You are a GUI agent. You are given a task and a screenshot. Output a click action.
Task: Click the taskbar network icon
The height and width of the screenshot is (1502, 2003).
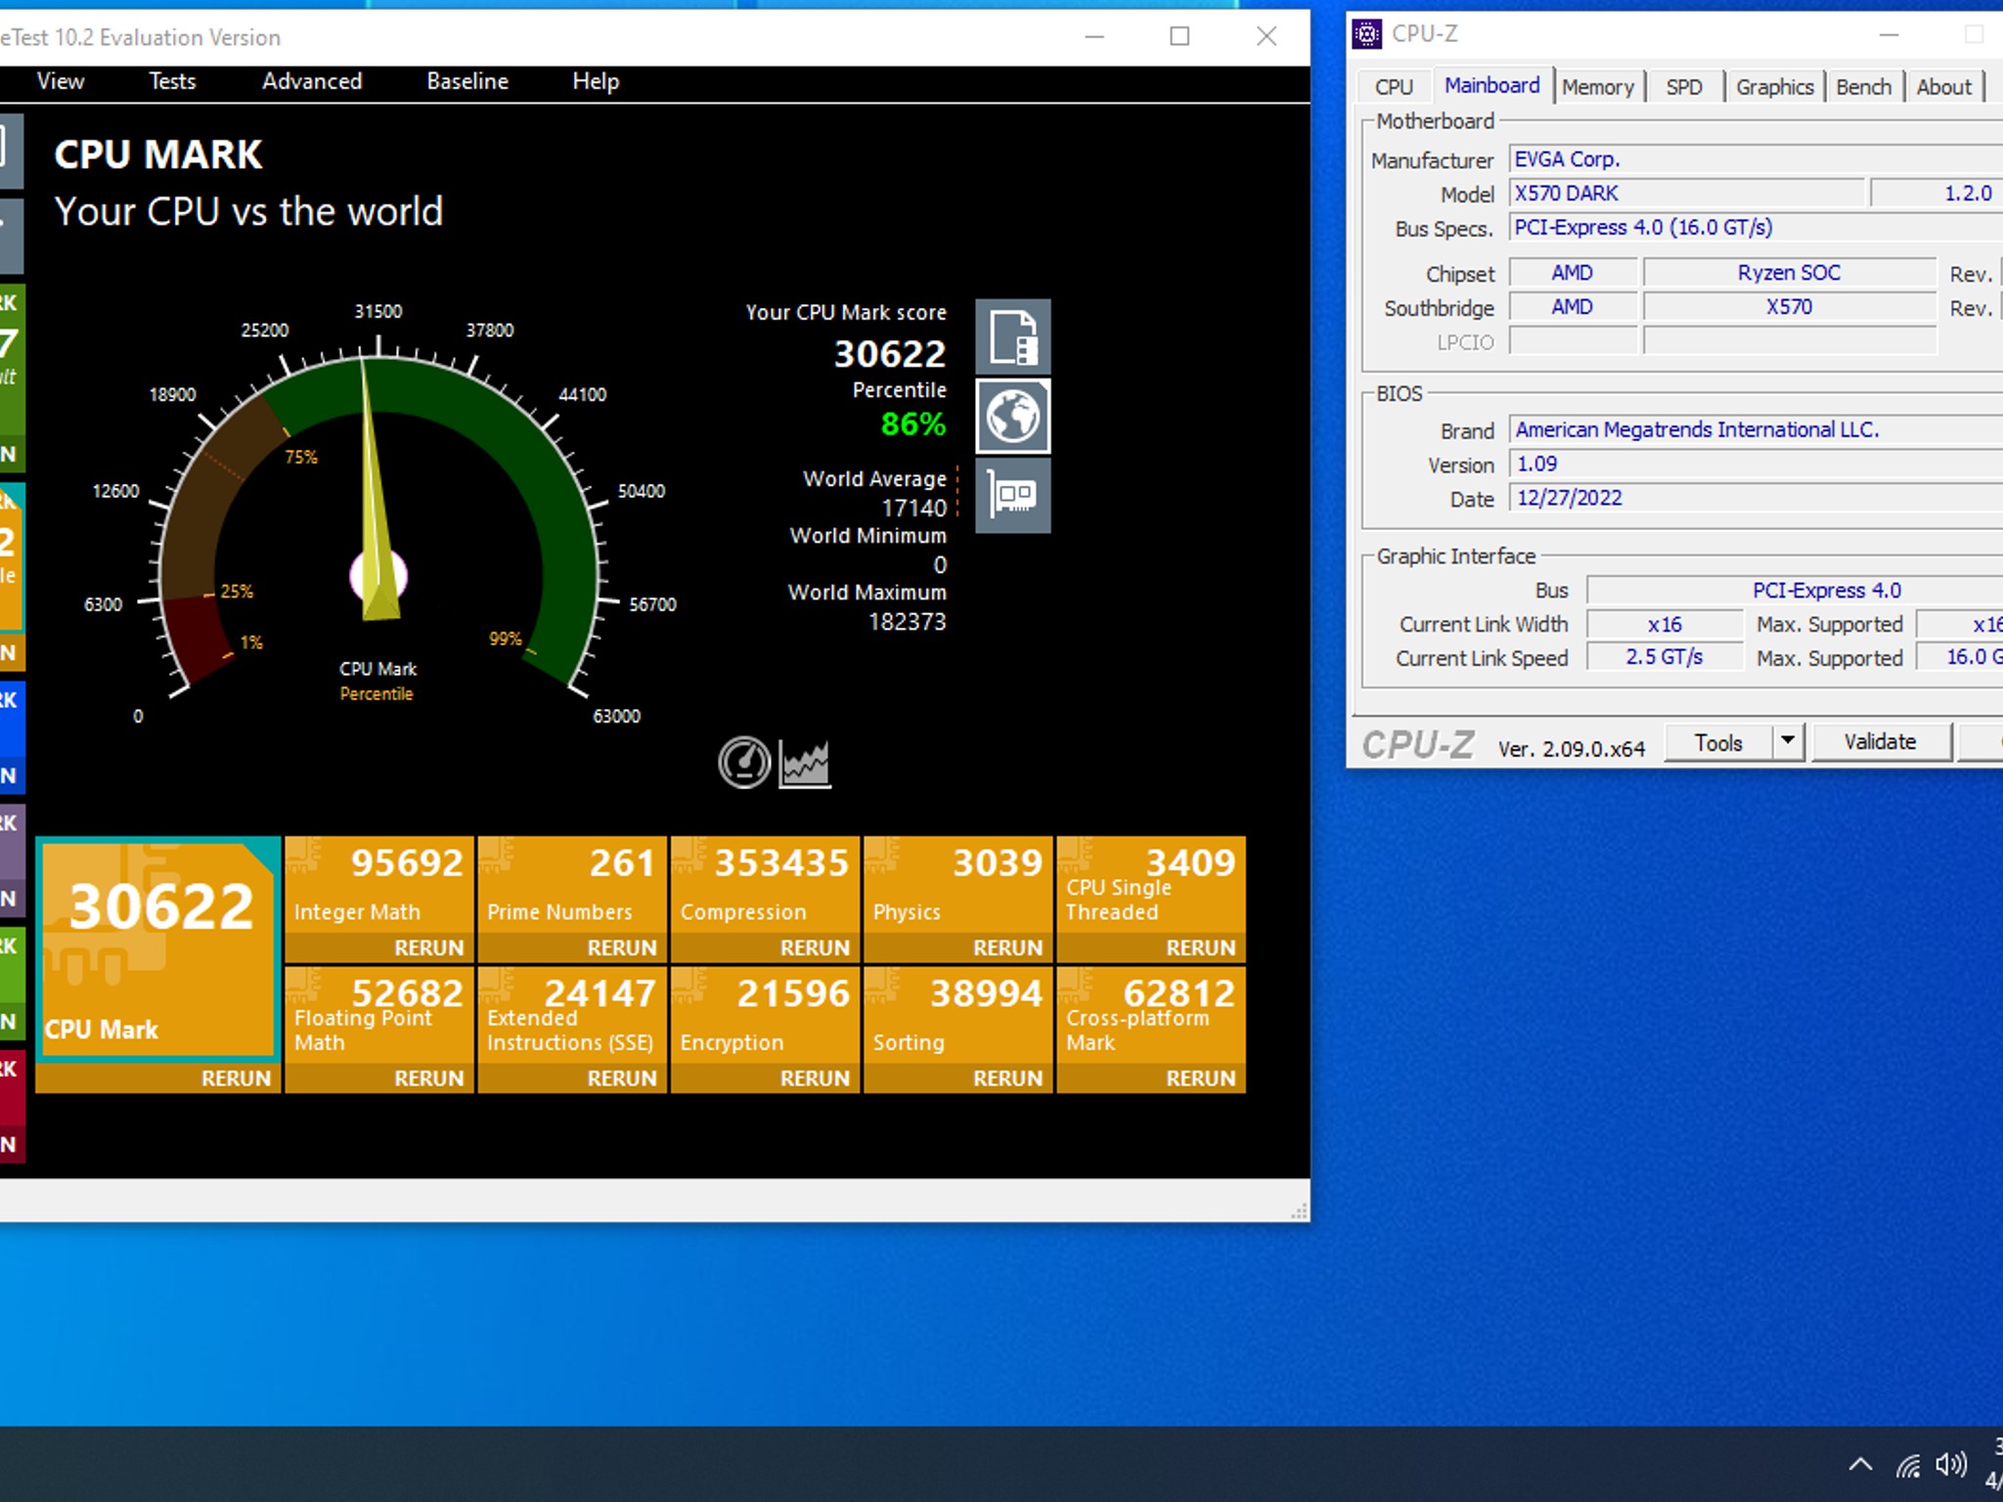coord(1908,1465)
